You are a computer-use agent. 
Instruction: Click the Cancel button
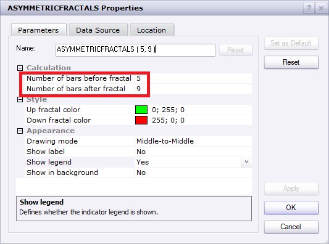291,227
